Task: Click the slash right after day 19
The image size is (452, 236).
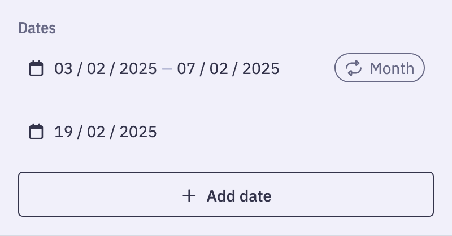Action: click(80, 132)
